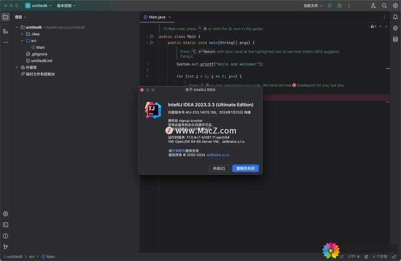Click the blue 复制并关闭 button
The width and height of the screenshot is (401, 261).
pyautogui.click(x=245, y=169)
